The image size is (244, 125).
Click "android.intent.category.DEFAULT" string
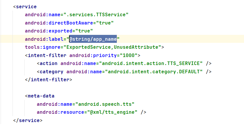click(154, 72)
